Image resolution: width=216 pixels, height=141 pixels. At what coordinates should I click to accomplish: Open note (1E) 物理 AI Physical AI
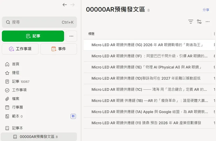(149, 67)
